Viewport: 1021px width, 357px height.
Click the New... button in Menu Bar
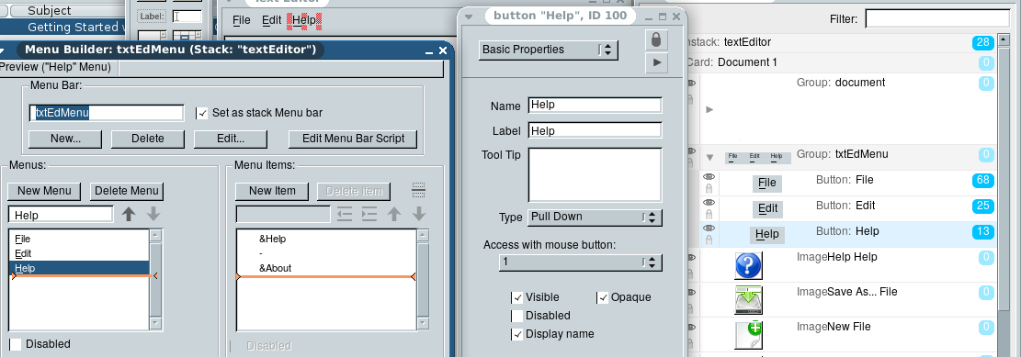coord(65,139)
